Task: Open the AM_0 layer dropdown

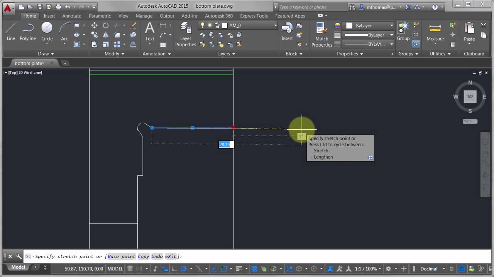Action: click(276, 25)
